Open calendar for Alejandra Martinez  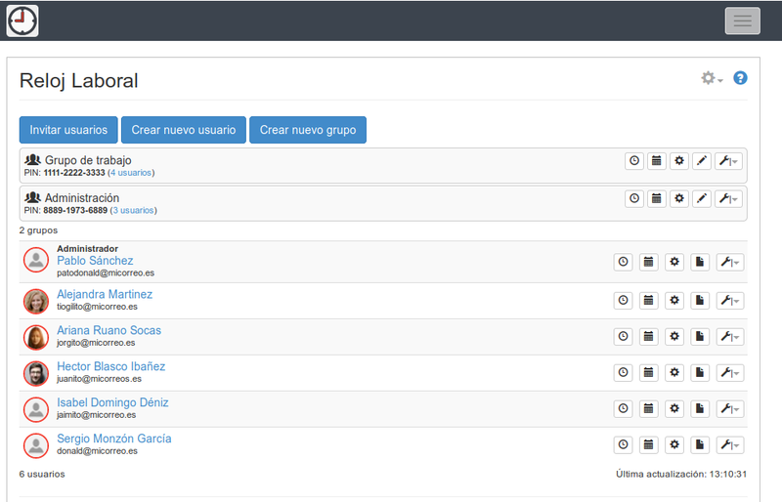[648, 299]
